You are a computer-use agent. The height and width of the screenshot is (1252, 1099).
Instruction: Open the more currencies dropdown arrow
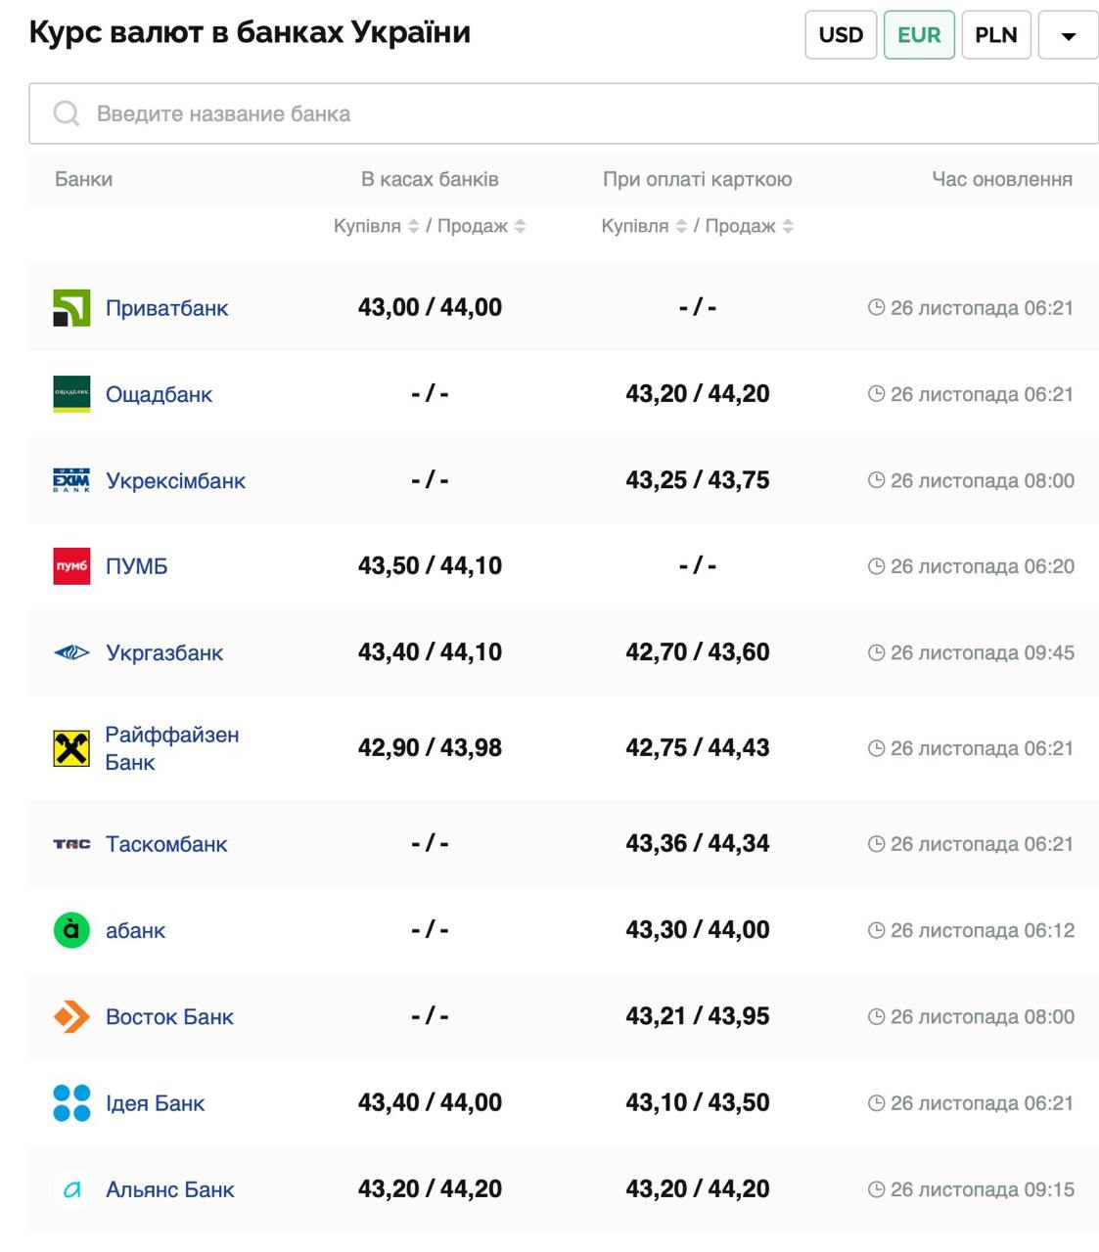pyautogui.click(x=1068, y=35)
